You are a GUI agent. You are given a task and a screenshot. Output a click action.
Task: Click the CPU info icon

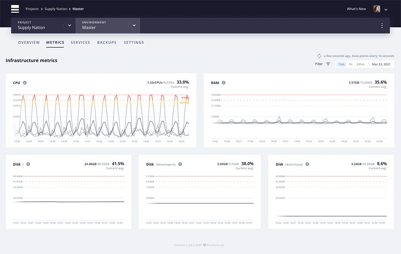point(25,83)
